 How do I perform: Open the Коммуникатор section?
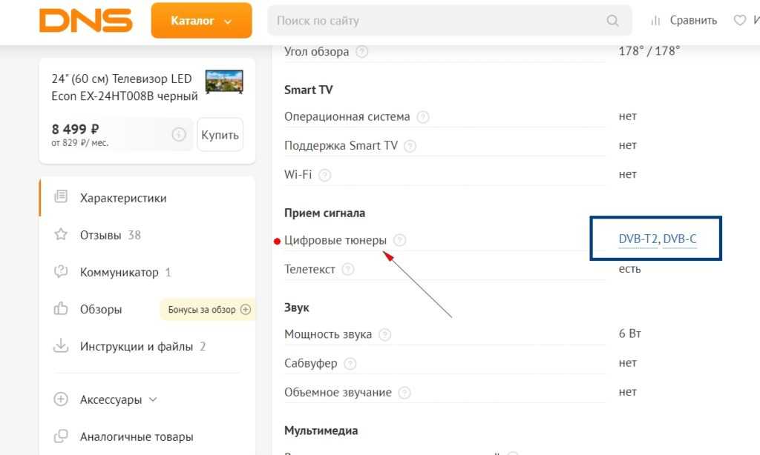click(119, 272)
